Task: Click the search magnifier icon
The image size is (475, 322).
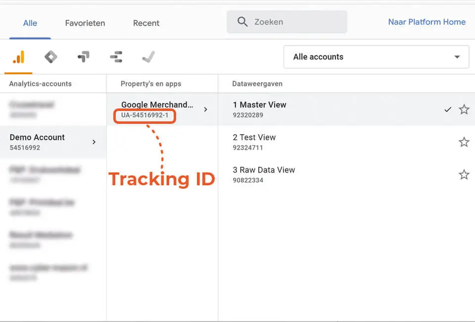Action: click(242, 22)
